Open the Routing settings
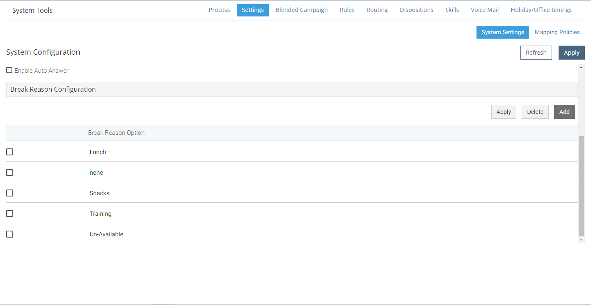 coord(377,9)
